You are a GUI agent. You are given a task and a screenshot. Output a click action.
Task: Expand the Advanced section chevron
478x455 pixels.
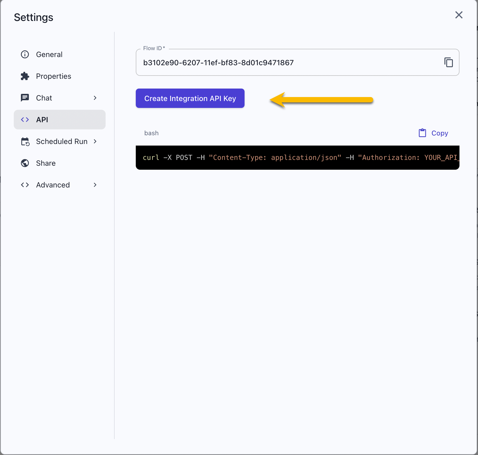pyautogui.click(x=95, y=185)
